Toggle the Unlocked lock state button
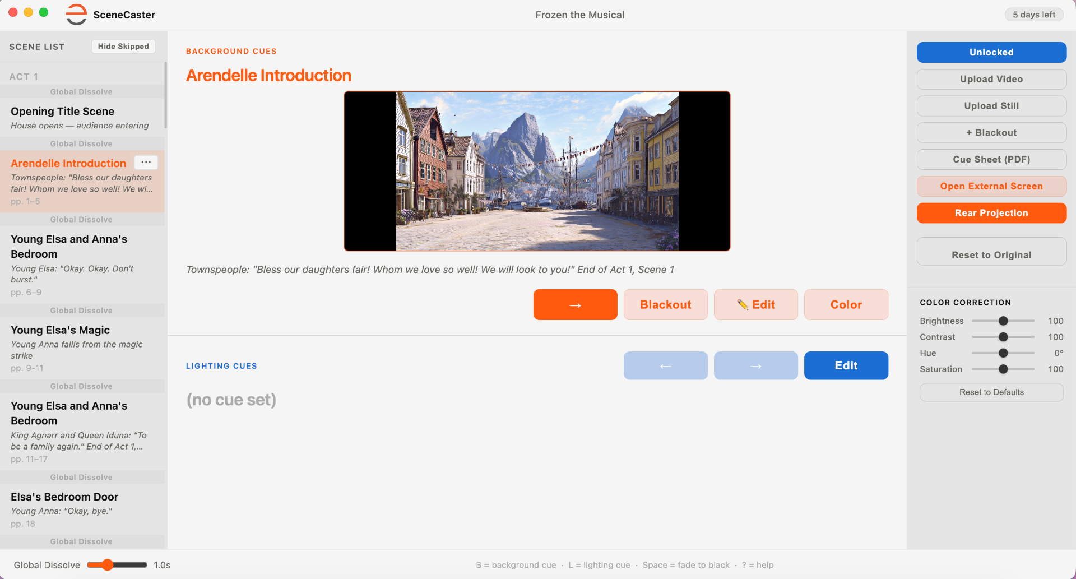 click(991, 52)
